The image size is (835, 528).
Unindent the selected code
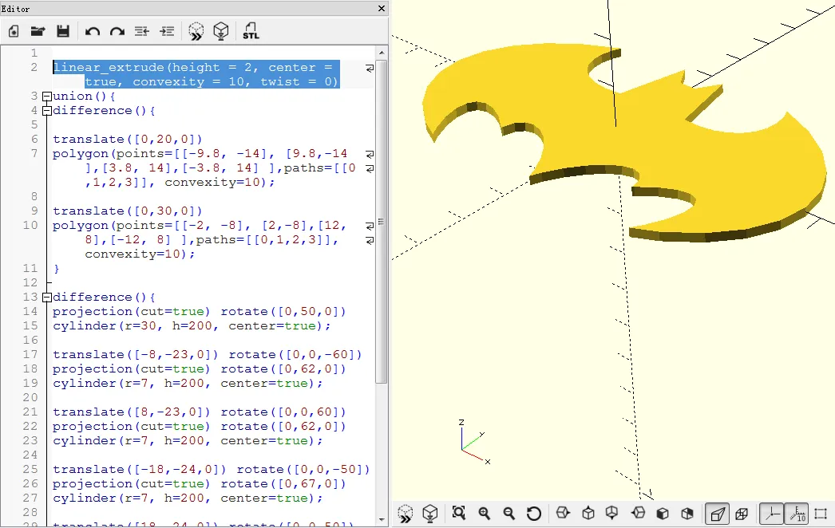tap(141, 31)
